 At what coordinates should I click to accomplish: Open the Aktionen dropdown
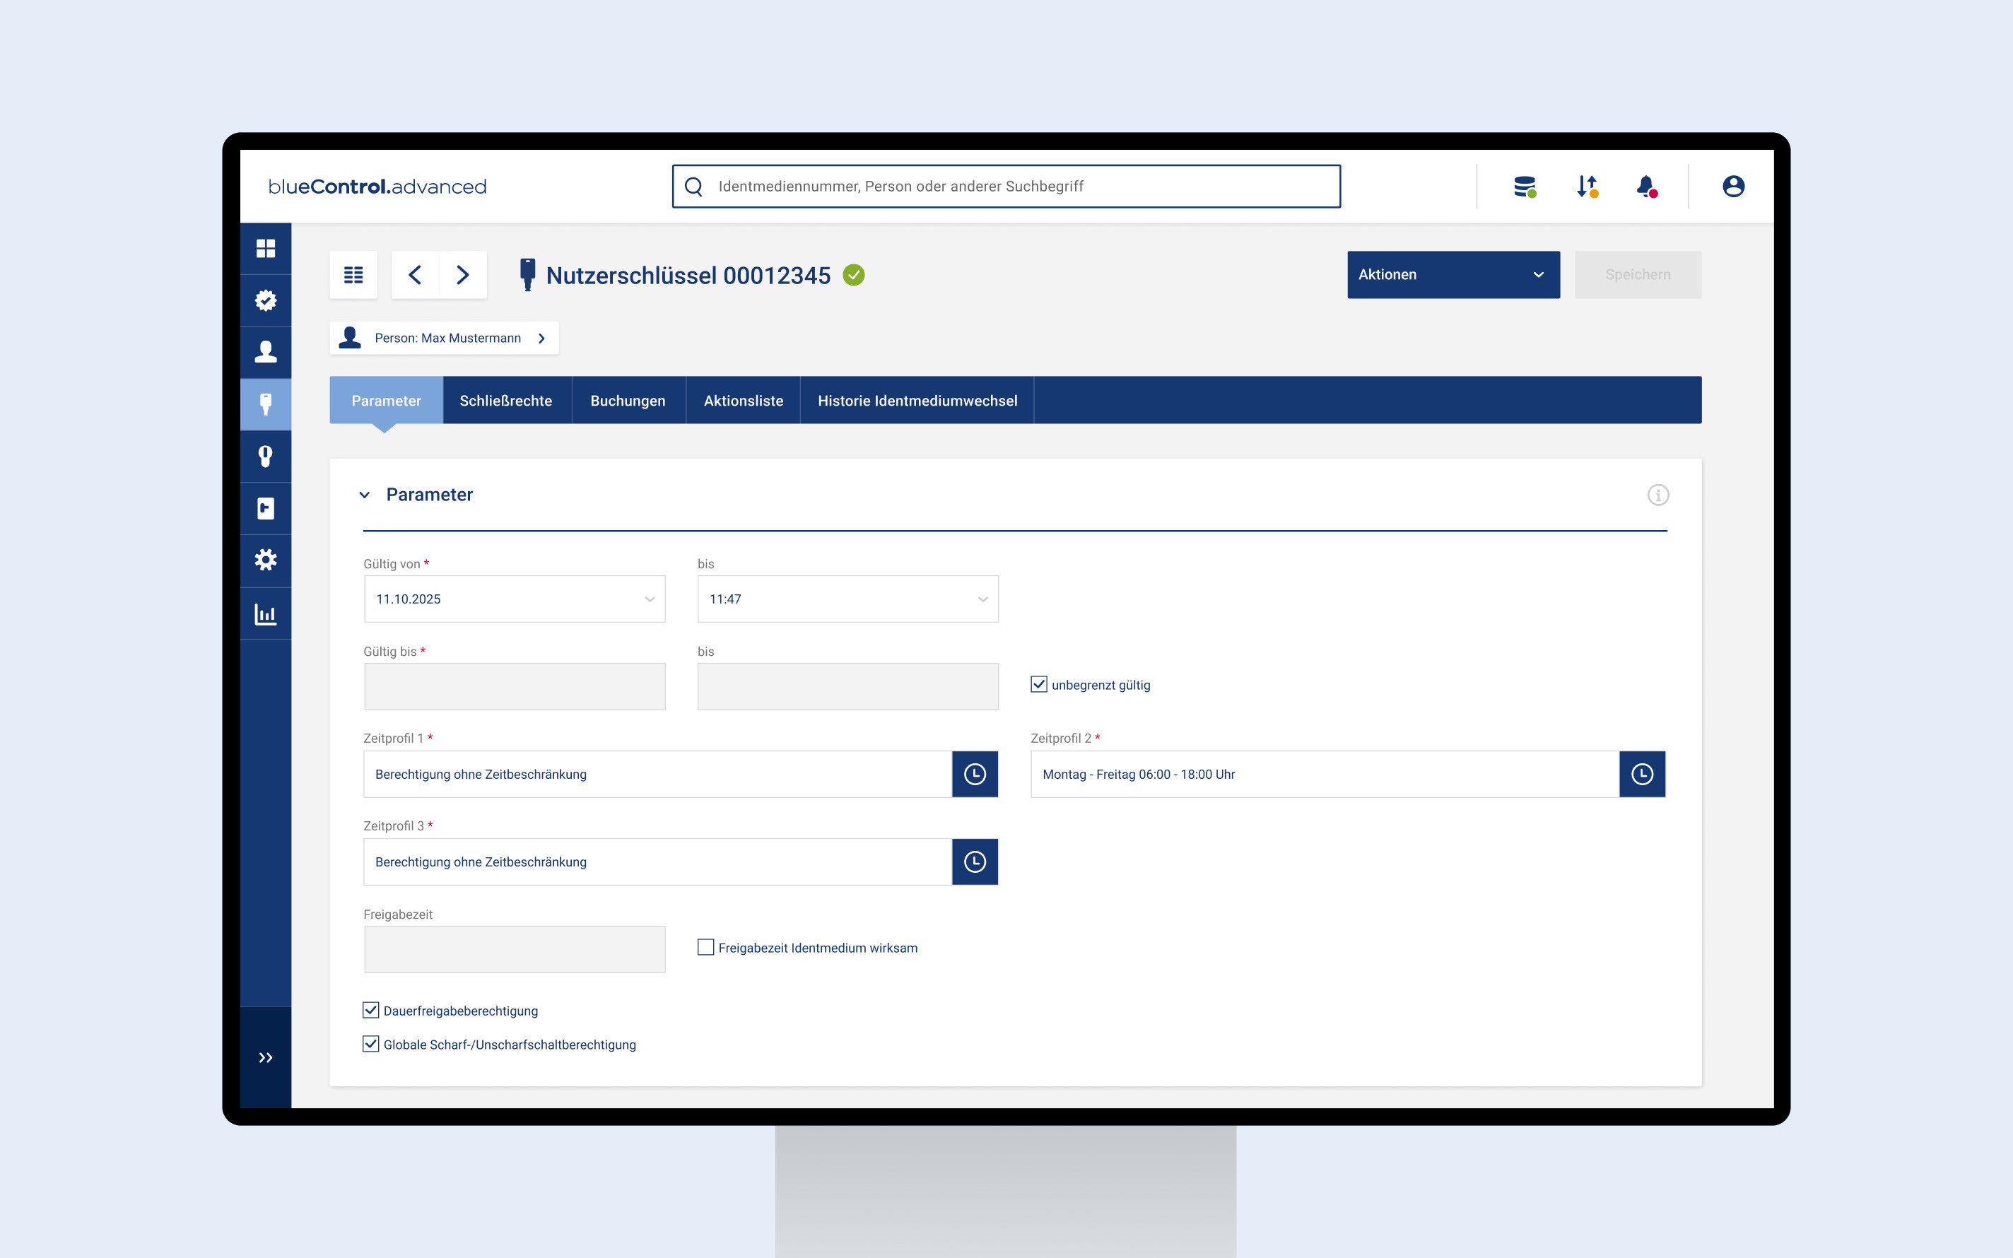click(x=1452, y=274)
